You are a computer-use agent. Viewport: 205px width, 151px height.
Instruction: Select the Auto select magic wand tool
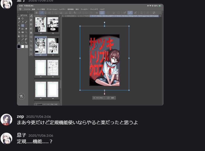22,22
